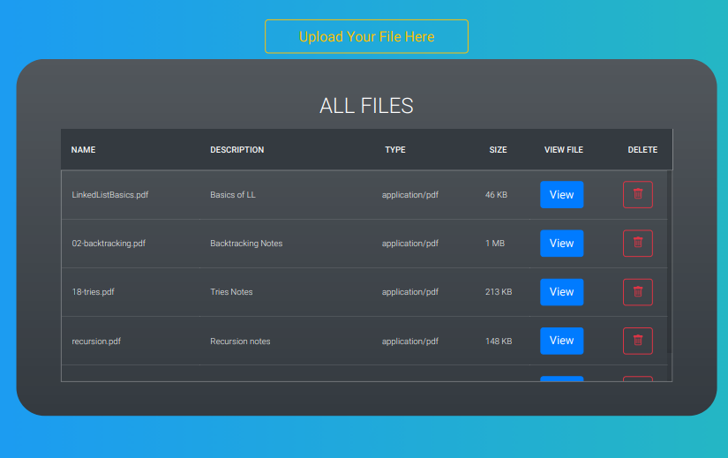Select the NAME column header
Image resolution: width=728 pixels, height=458 pixels.
tap(83, 149)
